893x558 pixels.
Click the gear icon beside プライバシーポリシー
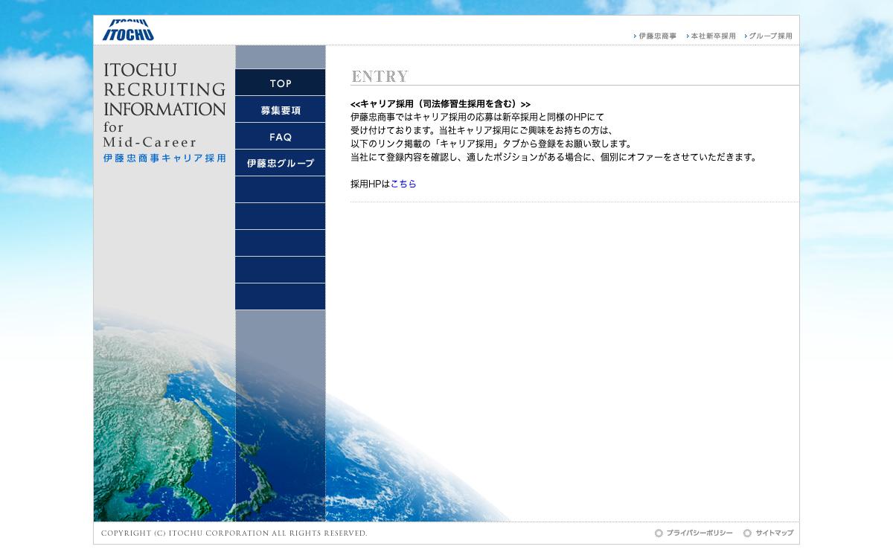pos(659,533)
